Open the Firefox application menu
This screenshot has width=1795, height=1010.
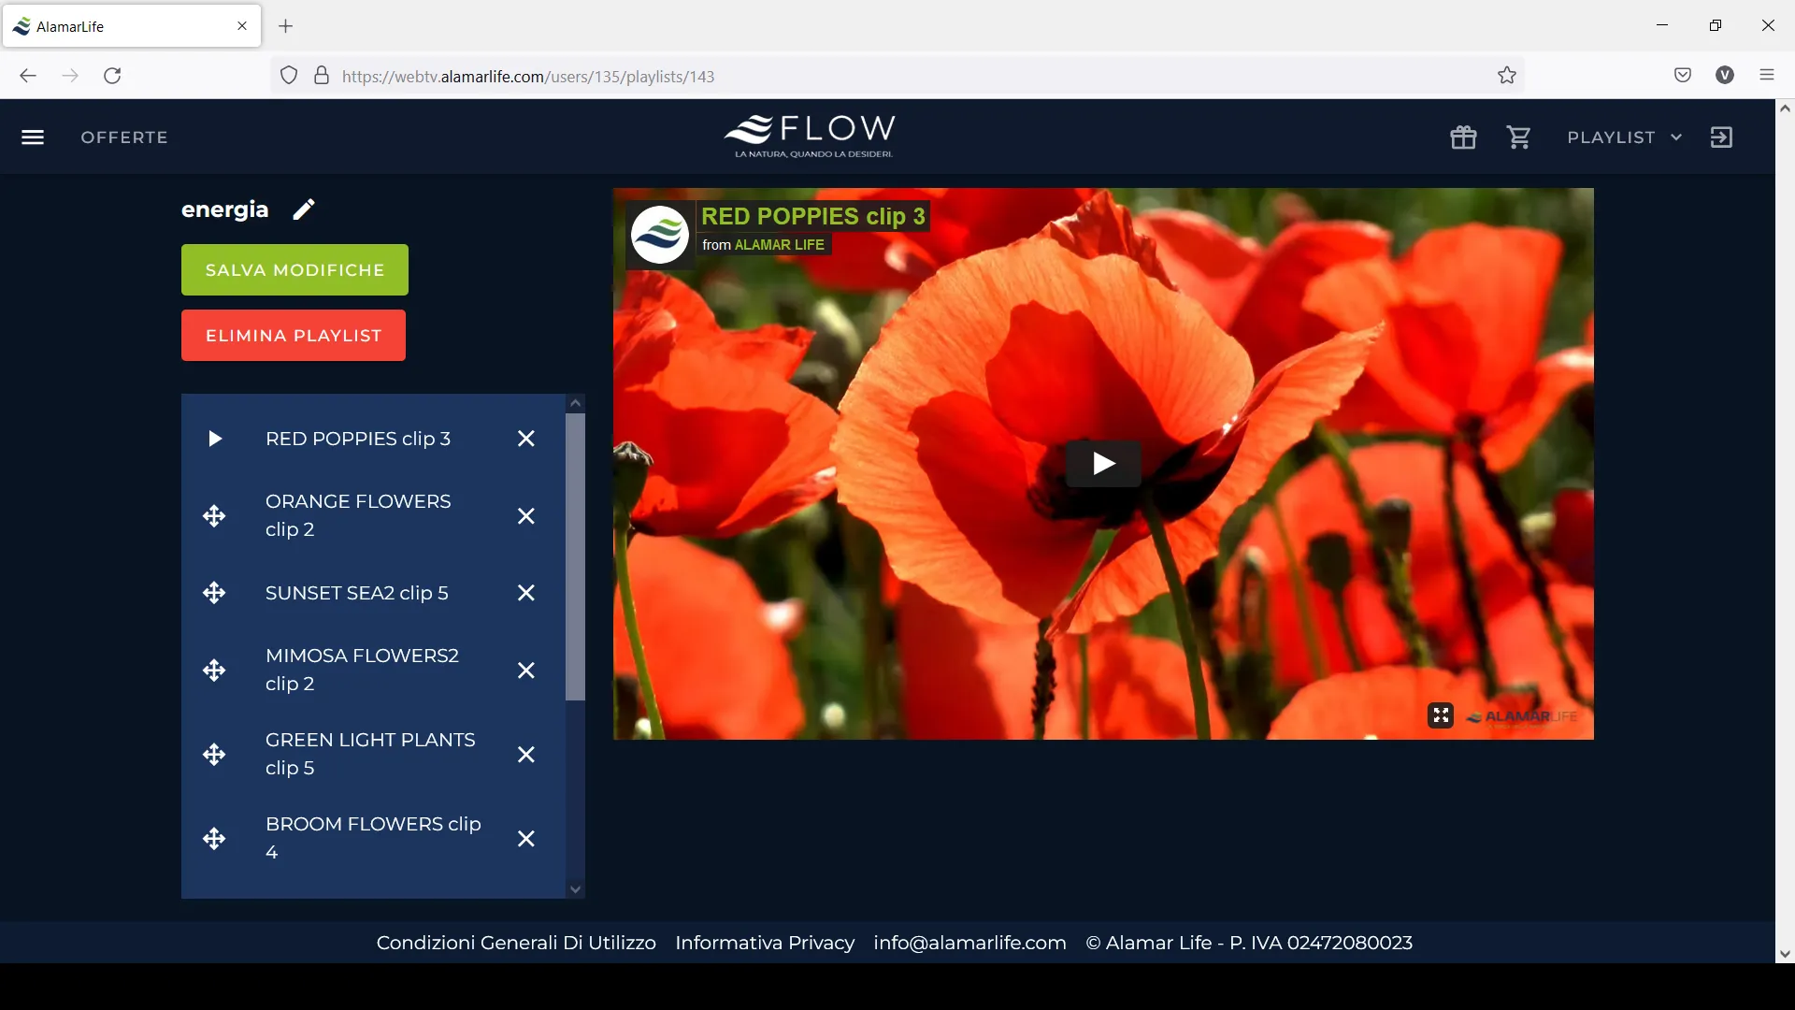click(1767, 76)
